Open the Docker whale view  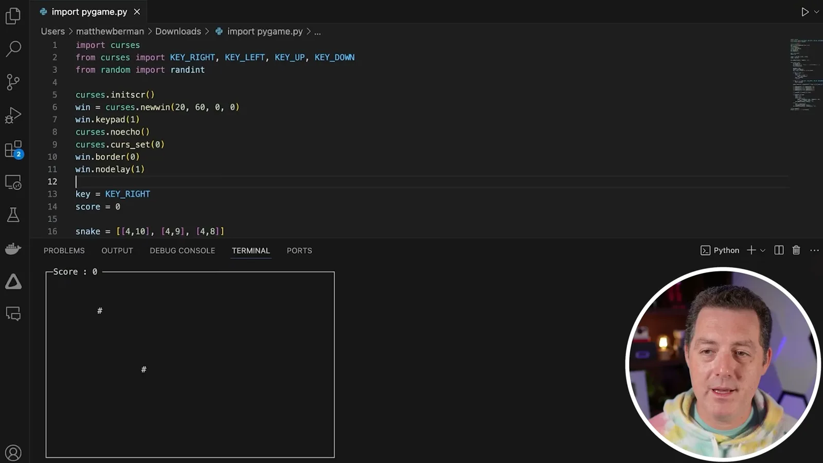(13, 248)
